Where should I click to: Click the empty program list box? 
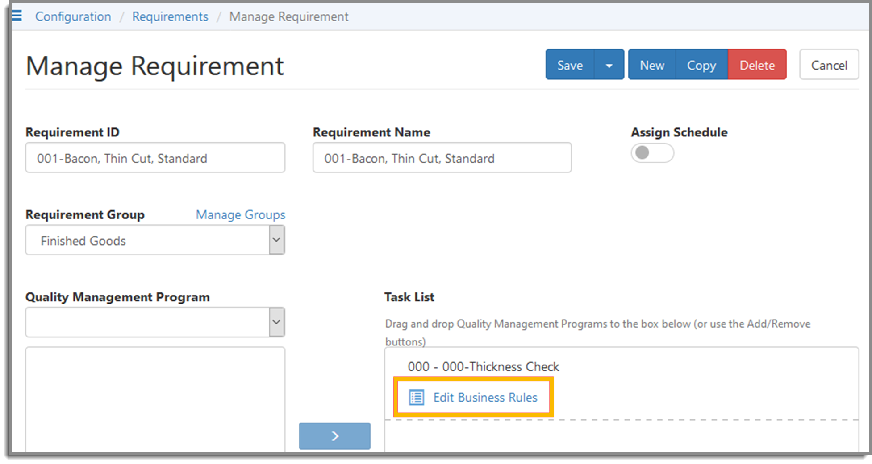tap(155, 400)
